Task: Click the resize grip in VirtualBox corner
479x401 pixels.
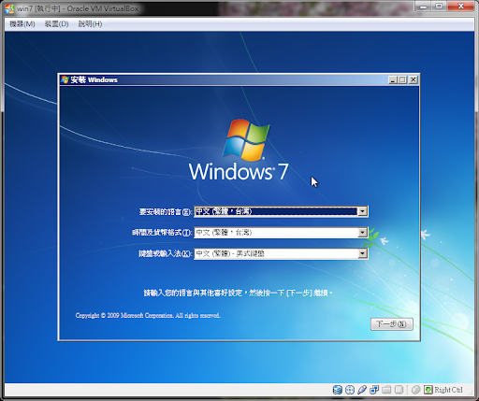Action: (x=471, y=393)
